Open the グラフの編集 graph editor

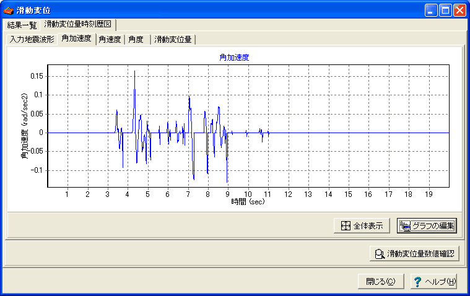coord(427,225)
